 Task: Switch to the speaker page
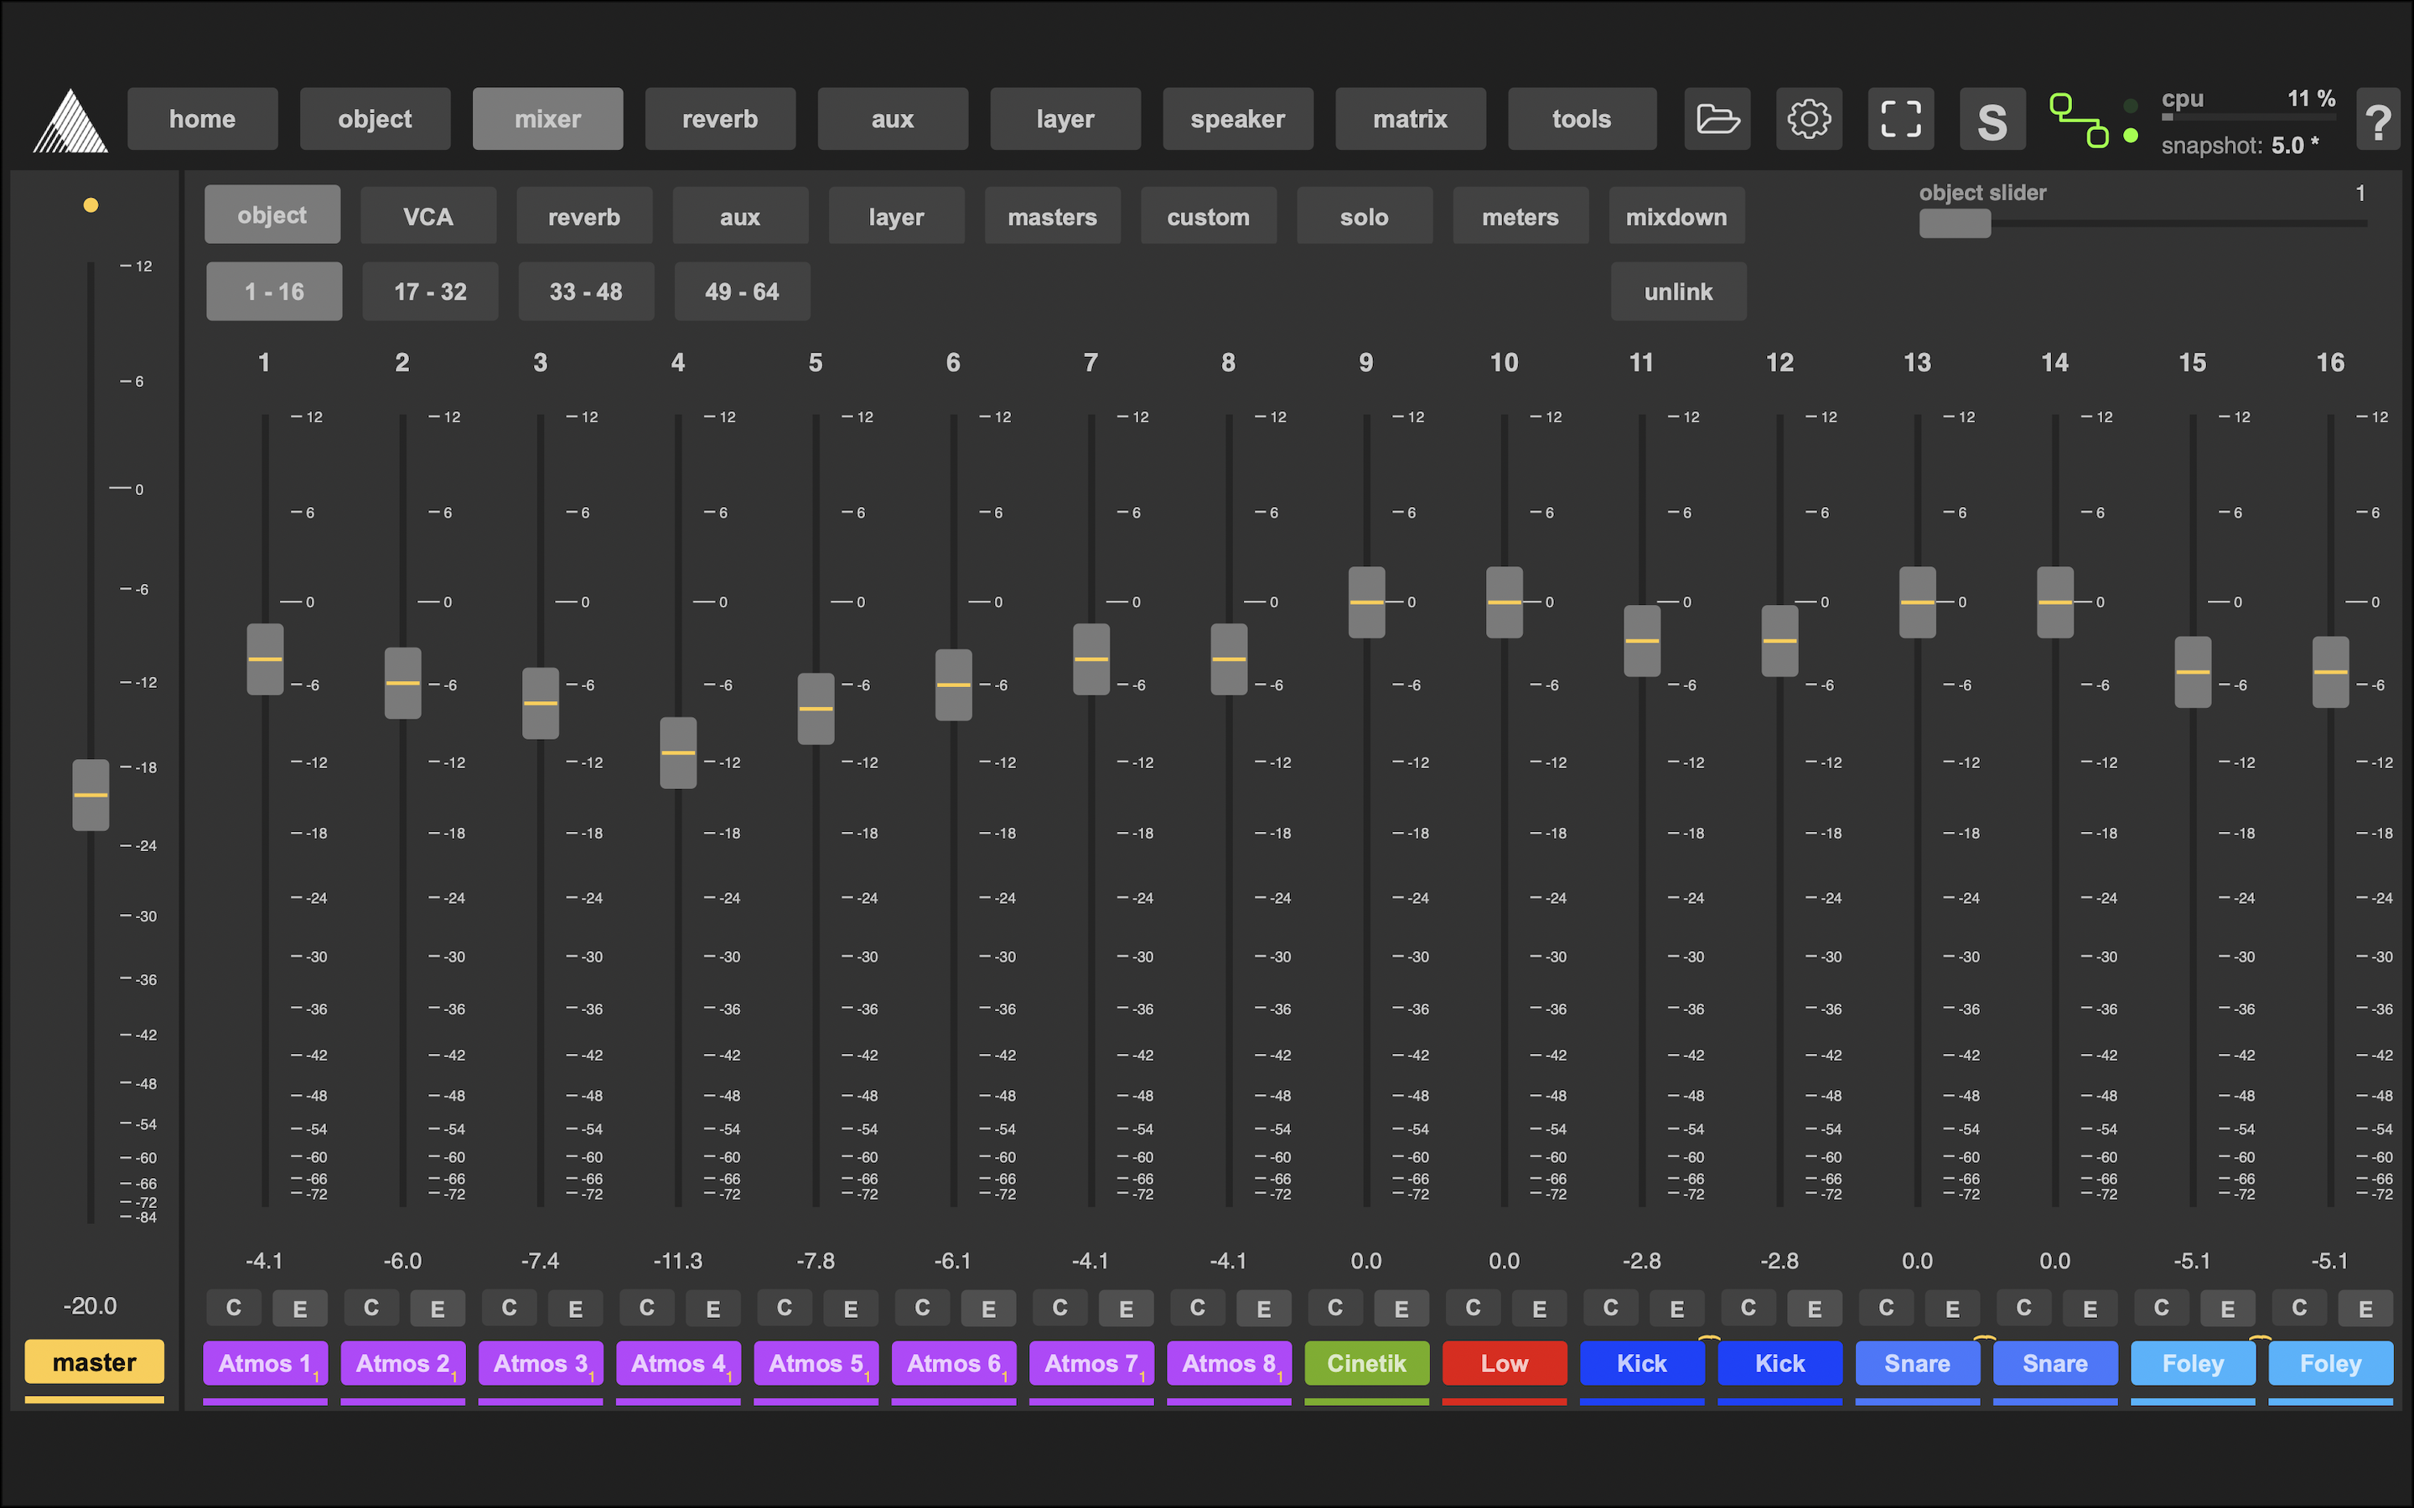click(x=1238, y=119)
